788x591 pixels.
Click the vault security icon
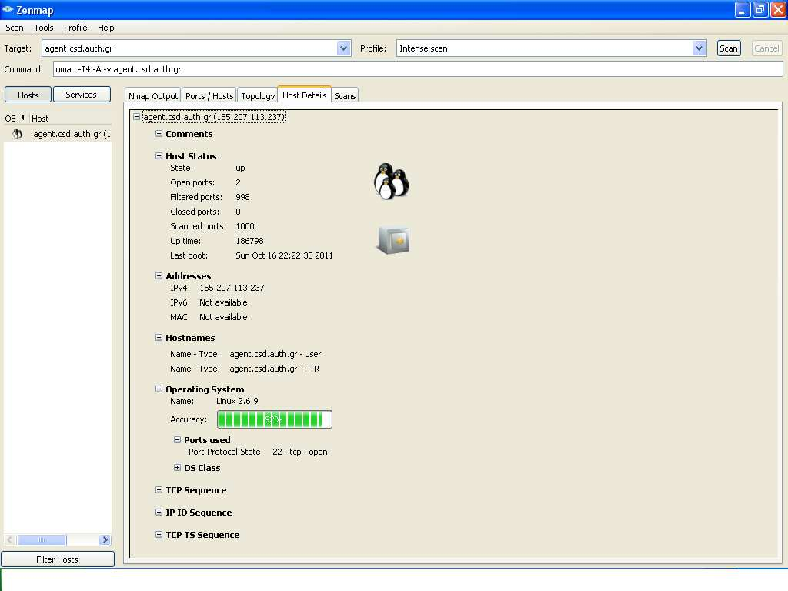click(x=393, y=240)
